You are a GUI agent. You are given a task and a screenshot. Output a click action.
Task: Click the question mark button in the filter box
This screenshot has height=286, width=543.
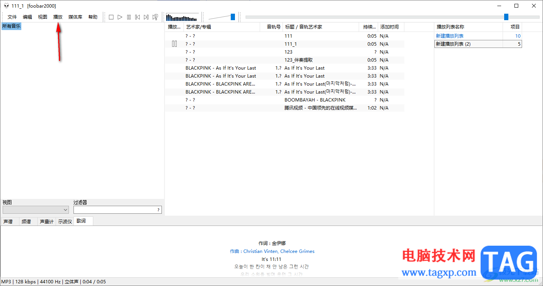tap(158, 210)
